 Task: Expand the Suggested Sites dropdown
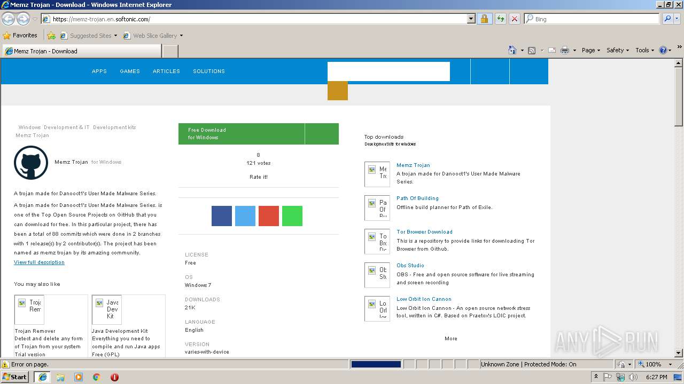115,36
